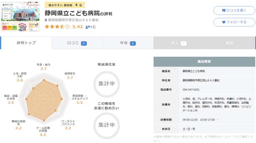Open the 面接 tab
The width and height of the screenshot is (256, 143).
pyautogui.click(x=229, y=43)
